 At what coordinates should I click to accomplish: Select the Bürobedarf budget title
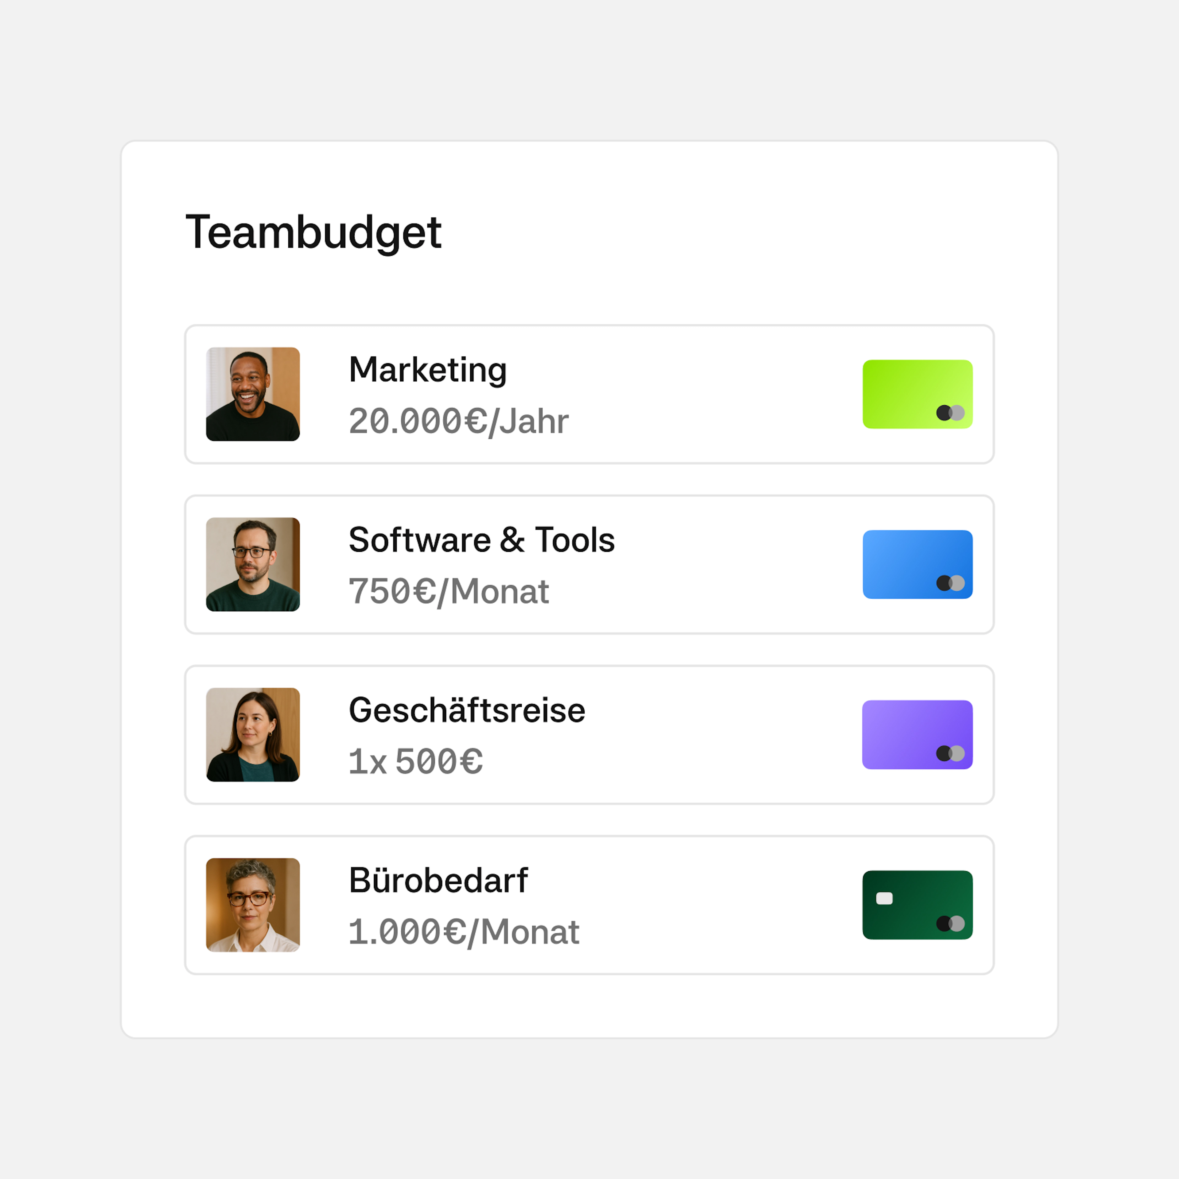pos(438,880)
